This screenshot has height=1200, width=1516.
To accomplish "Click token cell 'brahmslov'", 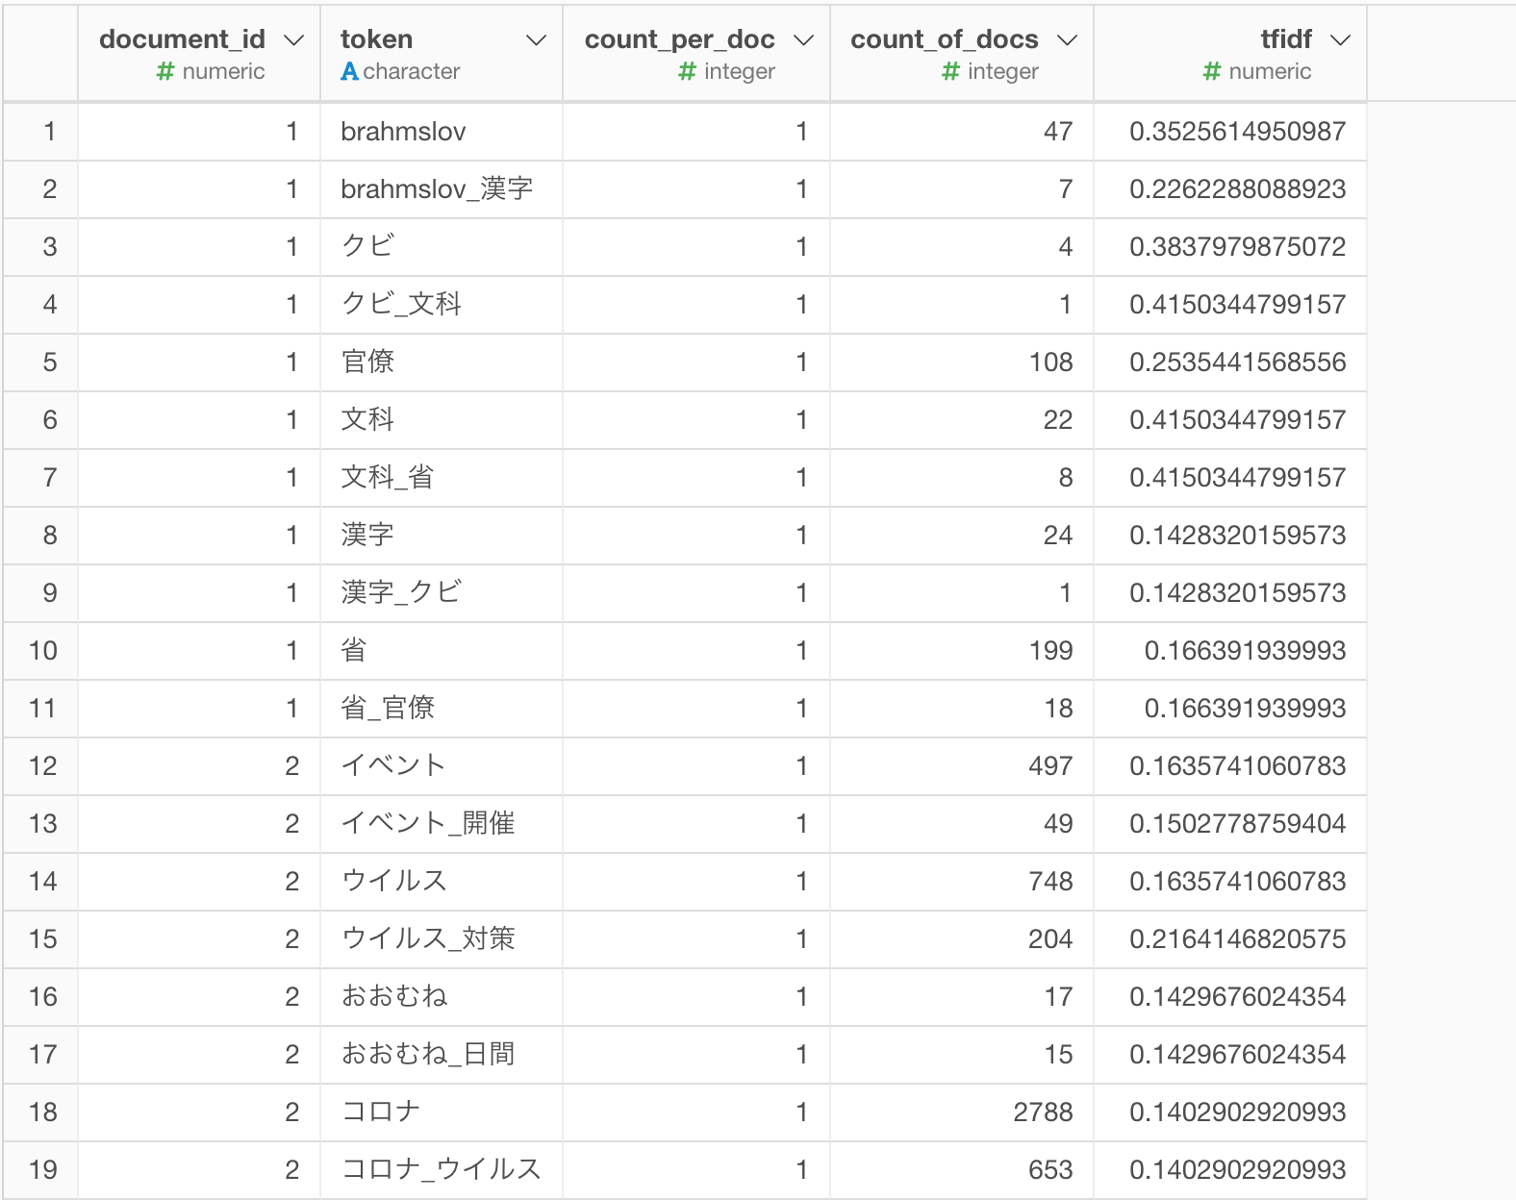I will (442, 132).
